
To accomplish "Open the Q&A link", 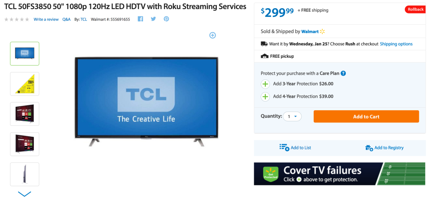I will click(66, 20).
